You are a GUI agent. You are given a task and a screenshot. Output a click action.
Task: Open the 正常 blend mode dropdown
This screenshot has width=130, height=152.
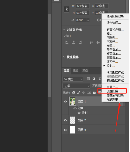76,86
